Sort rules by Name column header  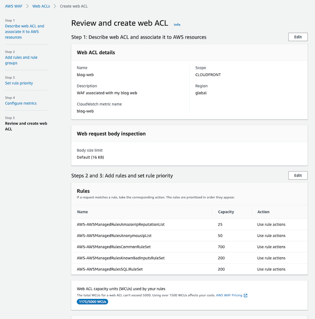[x=83, y=212]
